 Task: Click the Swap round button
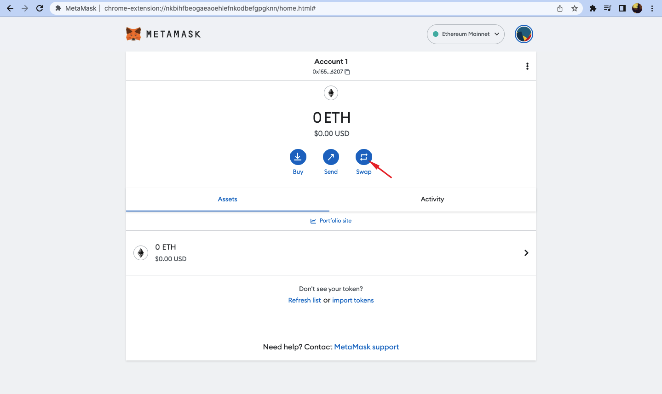tap(363, 157)
